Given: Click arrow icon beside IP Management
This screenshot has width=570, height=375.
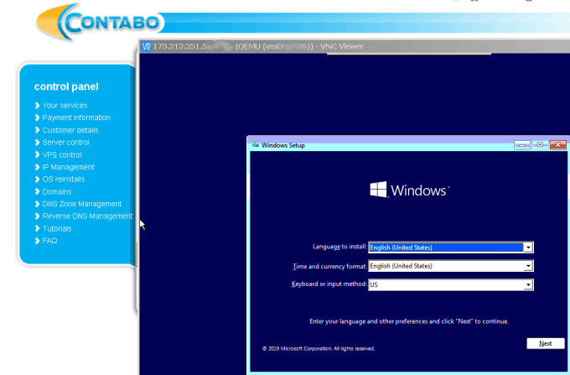Looking at the screenshot, I should click(37, 167).
